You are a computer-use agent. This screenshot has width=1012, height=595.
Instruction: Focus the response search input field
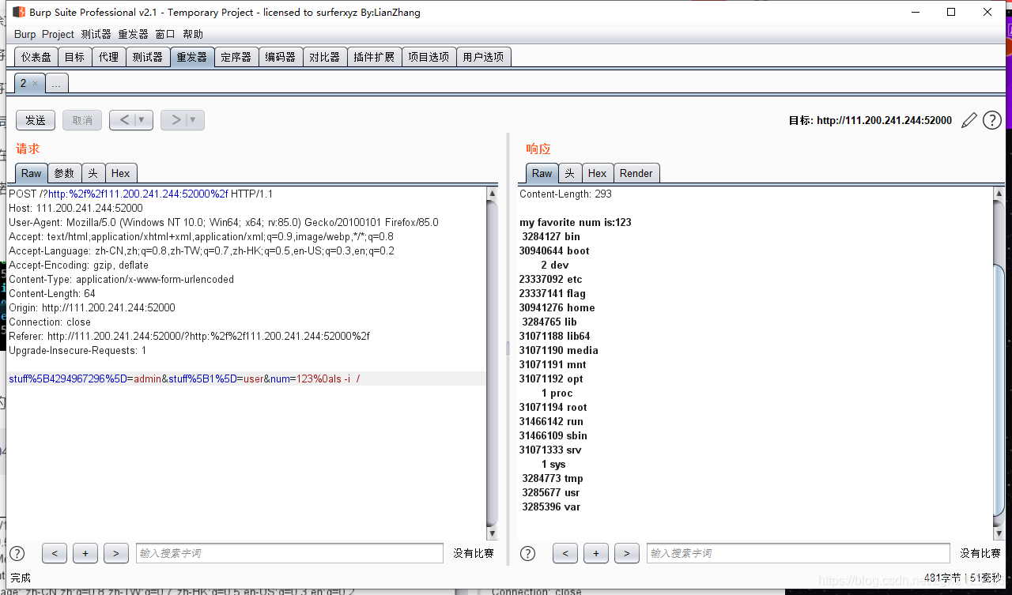click(x=798, y=553)
